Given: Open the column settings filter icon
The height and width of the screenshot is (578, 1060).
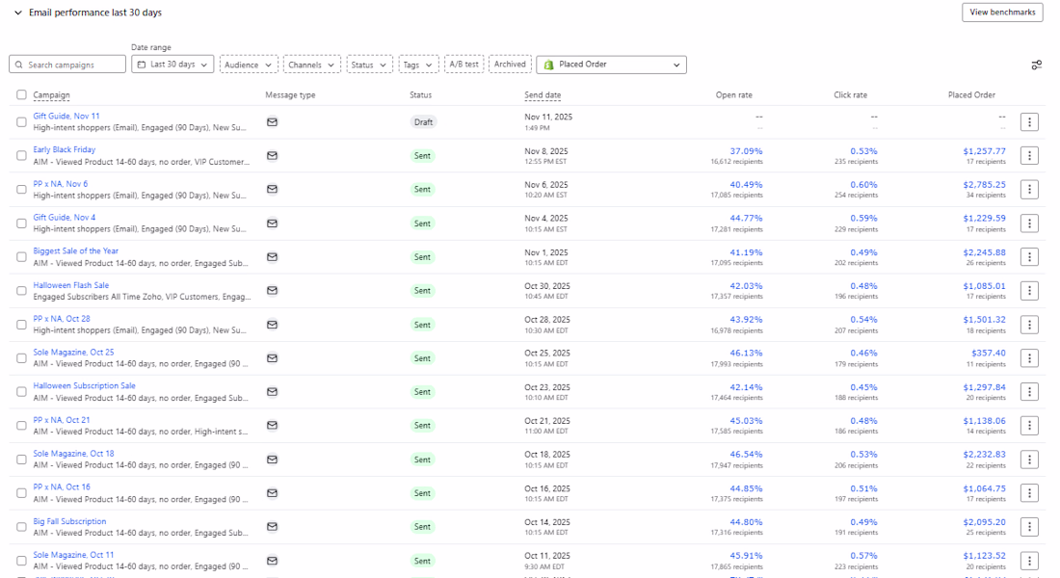Looking at the screenshot, I should pyautogui.click(x=1036, y=65).
